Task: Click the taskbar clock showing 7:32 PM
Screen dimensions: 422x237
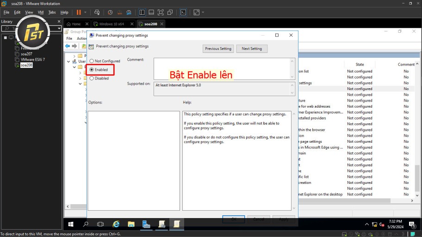Action: point(395,224)
